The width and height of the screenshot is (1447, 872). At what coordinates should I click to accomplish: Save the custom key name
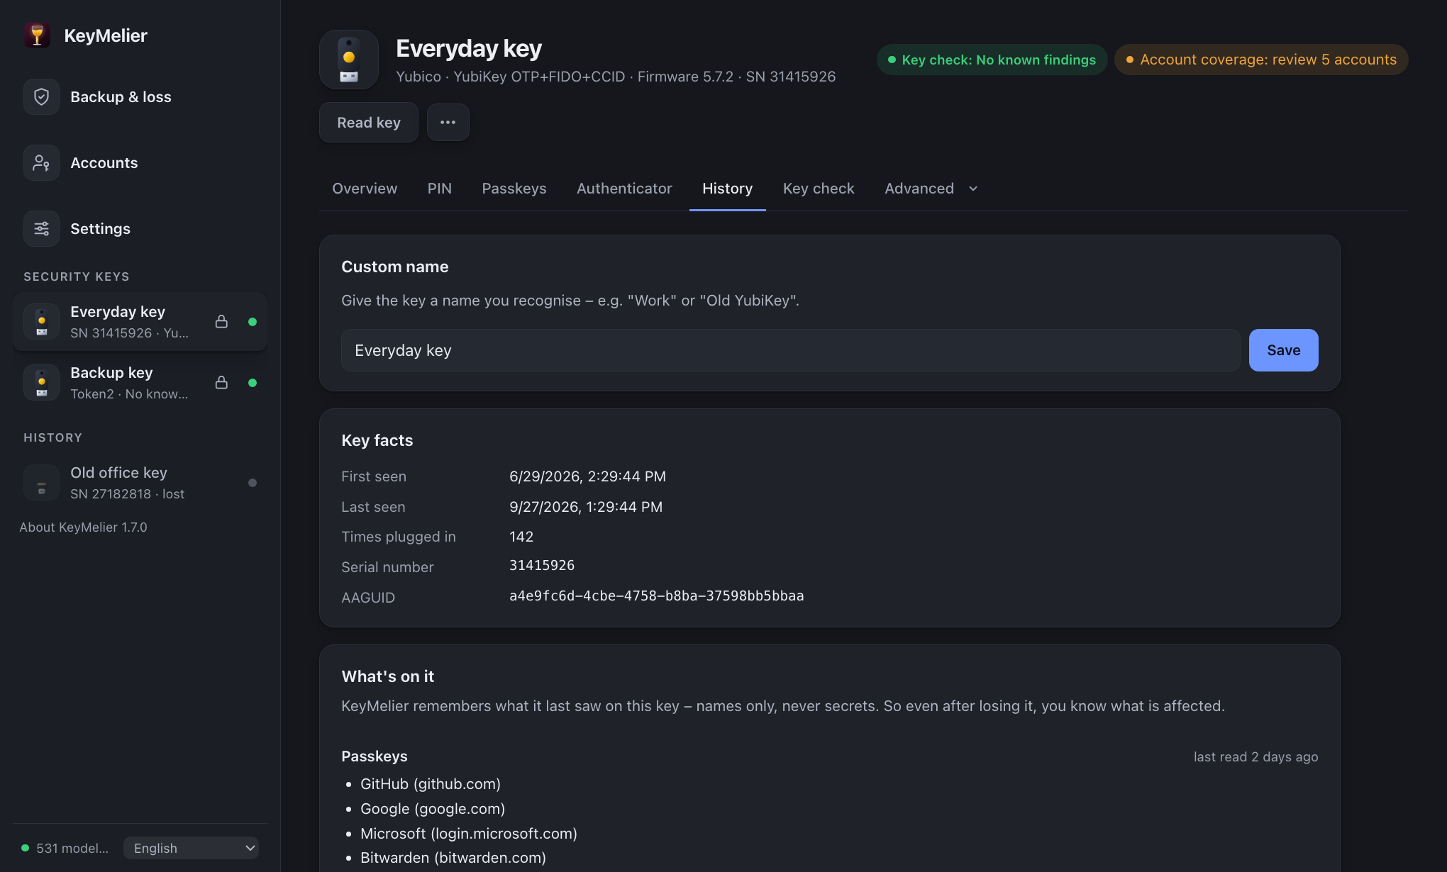(1283, 350)
